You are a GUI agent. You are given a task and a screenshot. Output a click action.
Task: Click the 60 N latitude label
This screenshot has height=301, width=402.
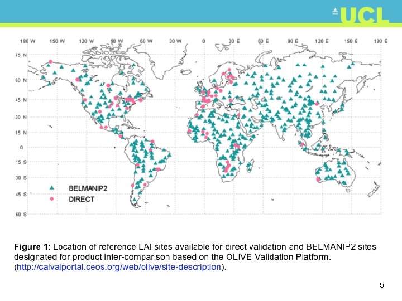[x=21, y=80]
